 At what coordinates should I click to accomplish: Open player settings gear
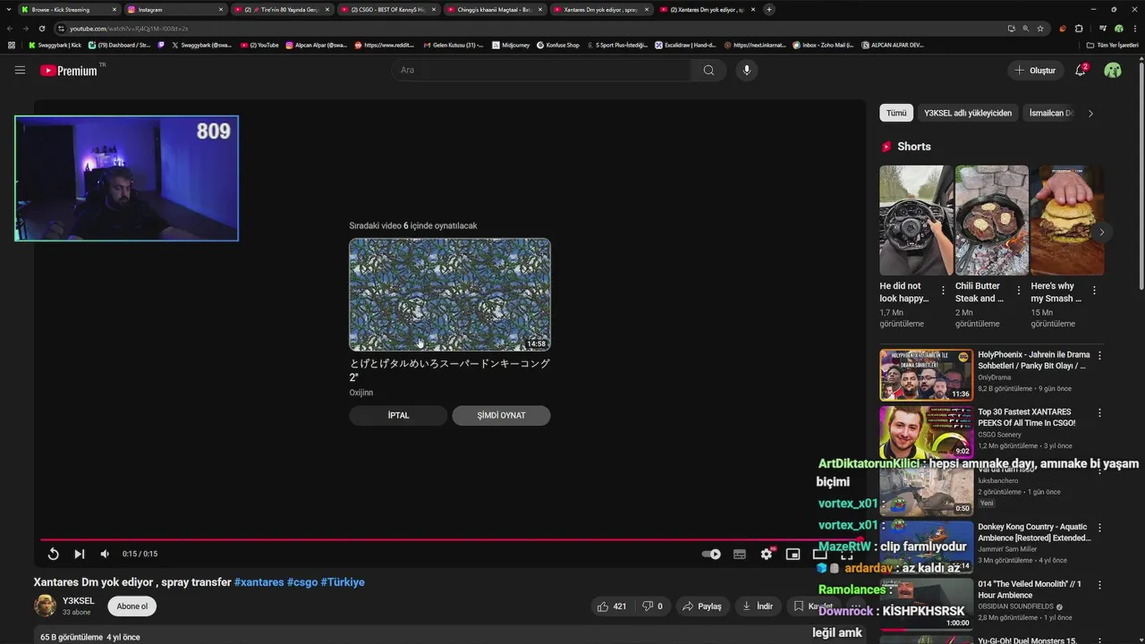tap(766, 554)
